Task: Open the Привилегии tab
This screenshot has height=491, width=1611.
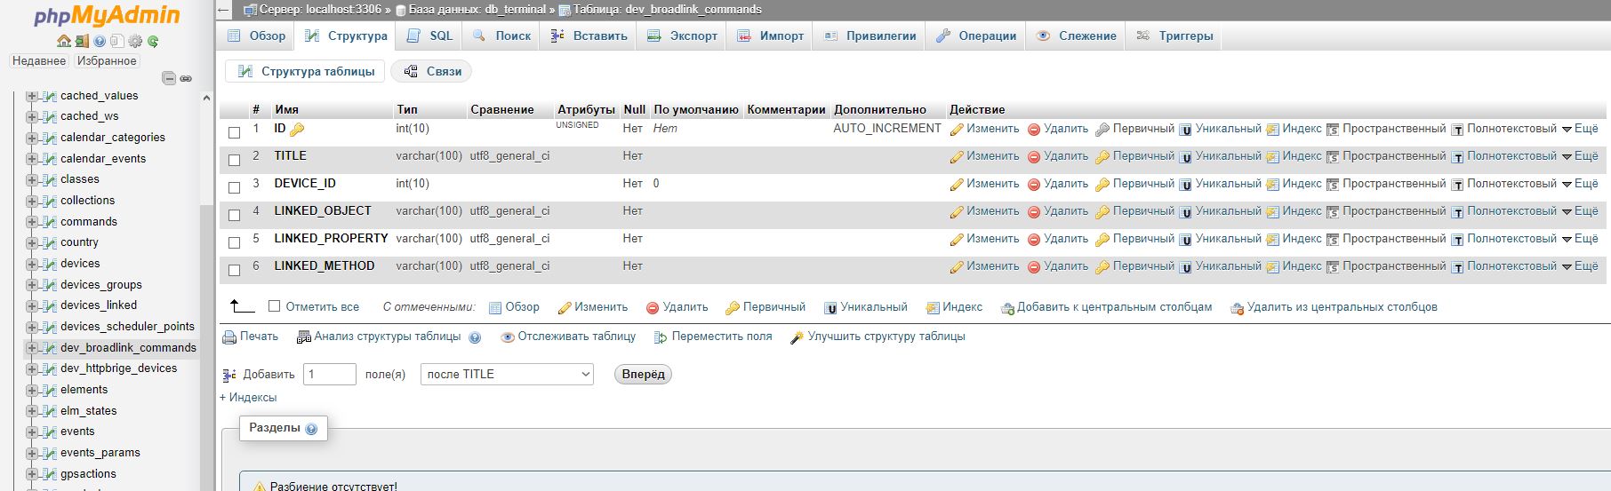Action: click(869, 36)
